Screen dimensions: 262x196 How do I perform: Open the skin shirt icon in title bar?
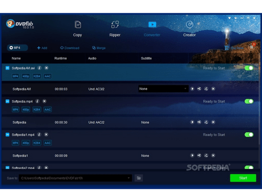click(x=230, y=18)
